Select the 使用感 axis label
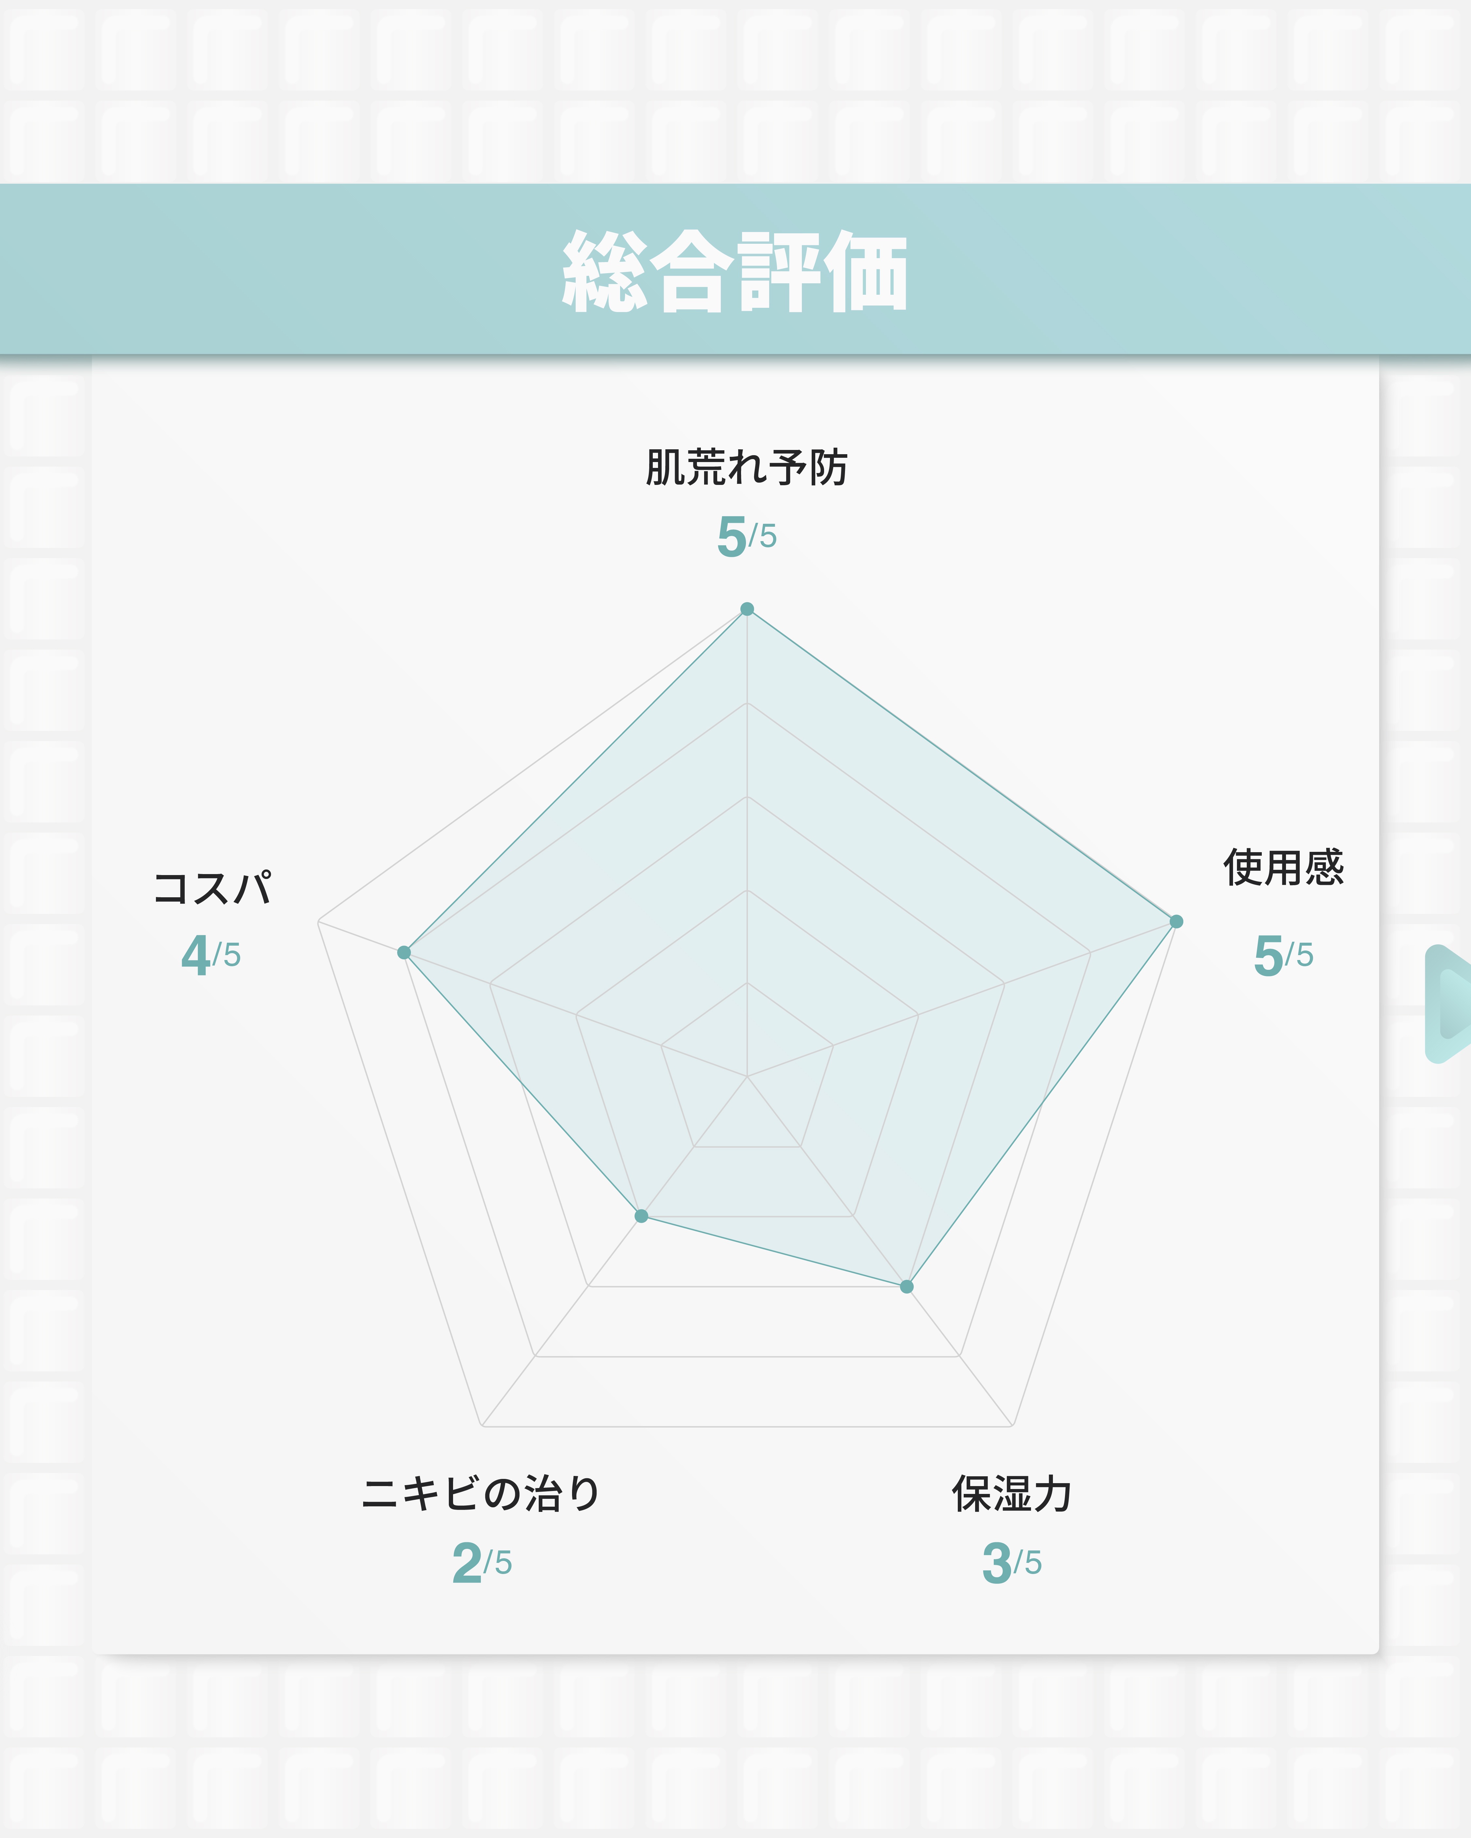 1283,868
